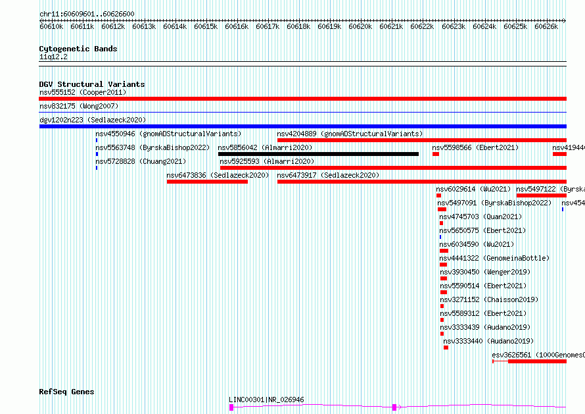The image size is (585, 414).
Task: Click the second magenta LINC00301 exon block
Action: click(x=394, y=407)
